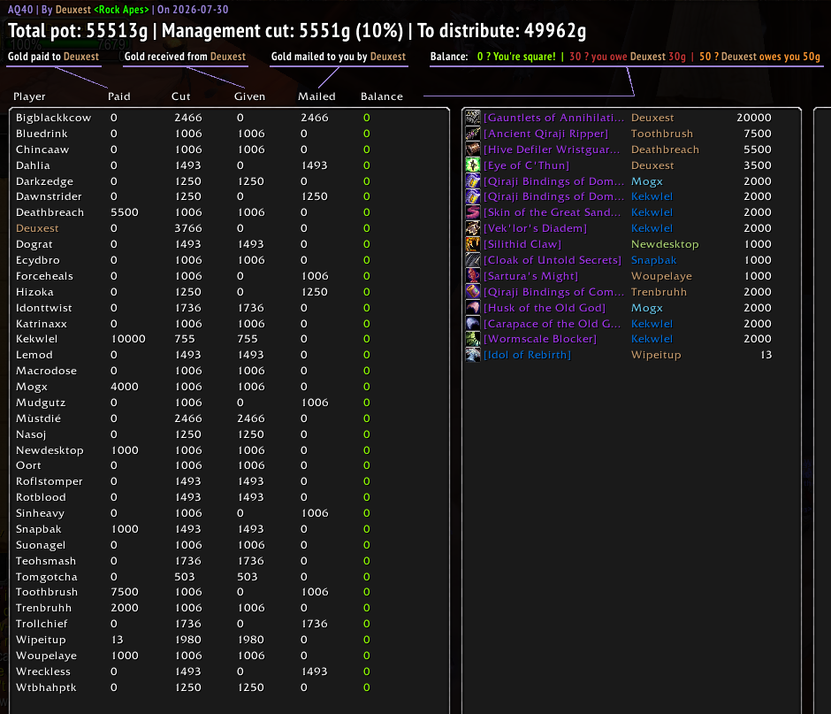The width and height of the screenshot is (831, 714).
Task: Click the Gold received from Deuxest legend
Action: [185, 57]
